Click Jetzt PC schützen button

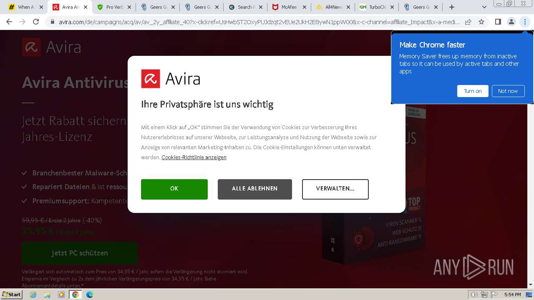[80, 253]
